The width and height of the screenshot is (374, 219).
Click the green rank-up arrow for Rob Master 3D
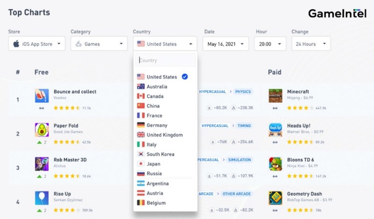[40, 177]
